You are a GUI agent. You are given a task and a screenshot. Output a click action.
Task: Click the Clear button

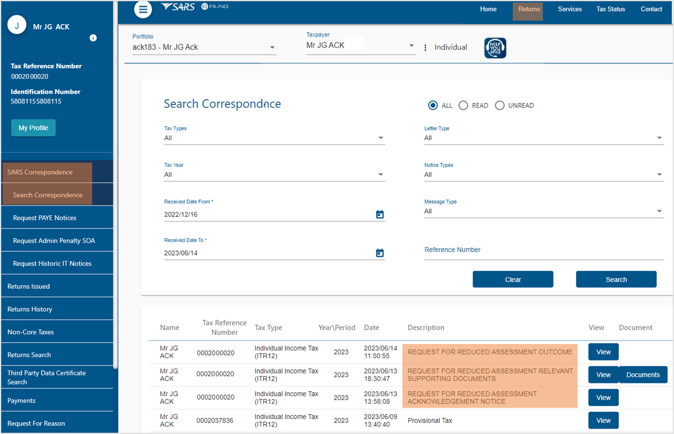(x=513, y=279)
